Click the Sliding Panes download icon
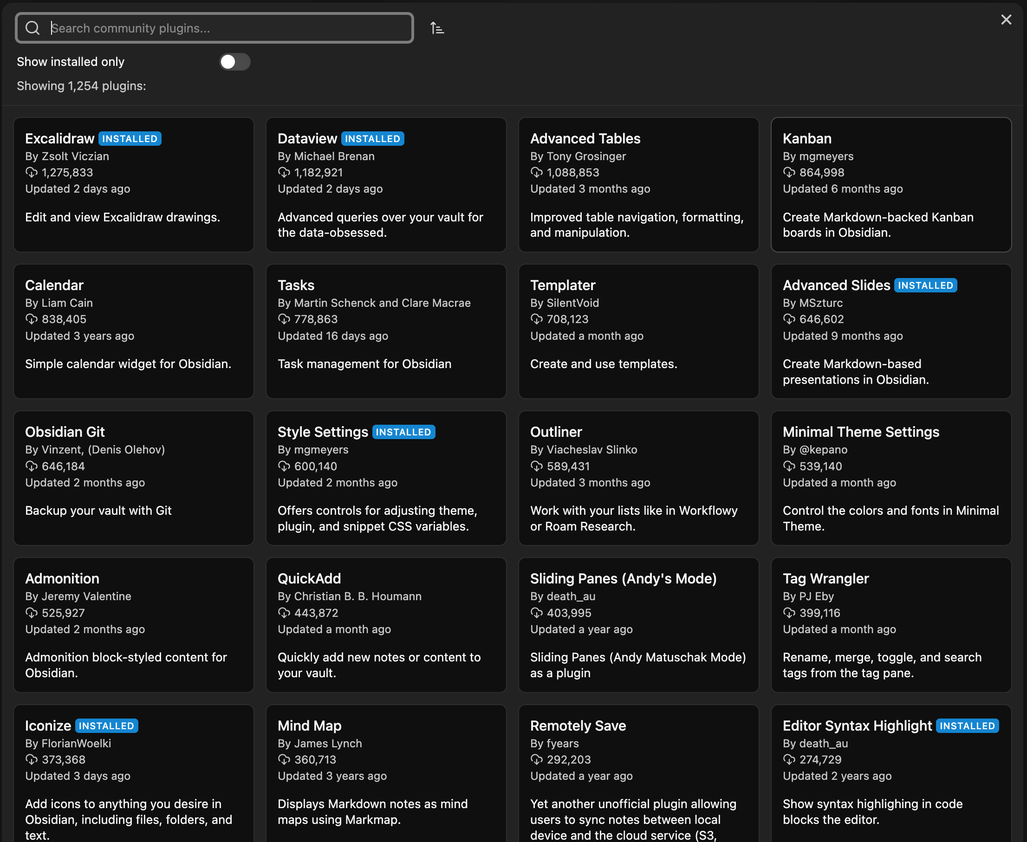 (x=537, y=613)
